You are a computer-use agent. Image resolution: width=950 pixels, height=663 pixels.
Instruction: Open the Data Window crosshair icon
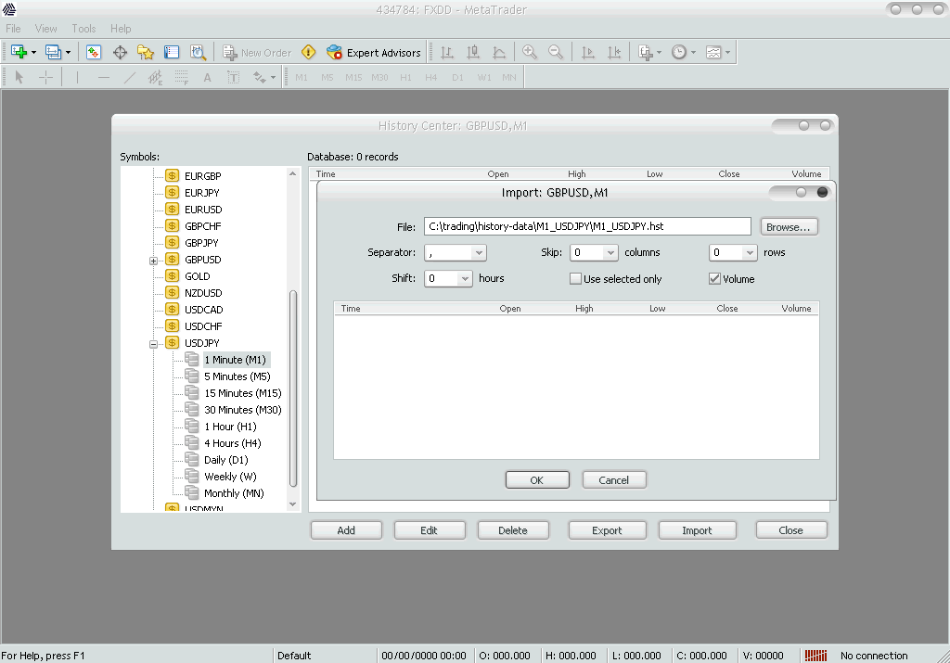click(x=120, y=53)
